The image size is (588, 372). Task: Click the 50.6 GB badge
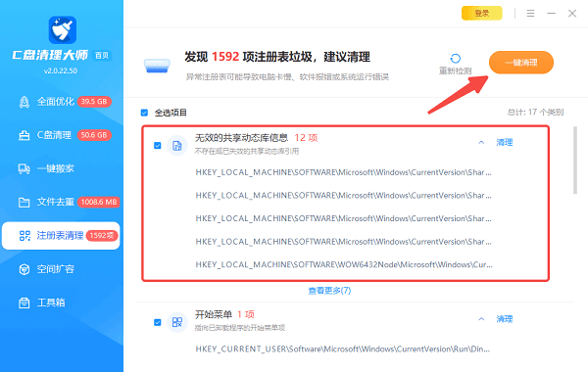coord(94,135)
